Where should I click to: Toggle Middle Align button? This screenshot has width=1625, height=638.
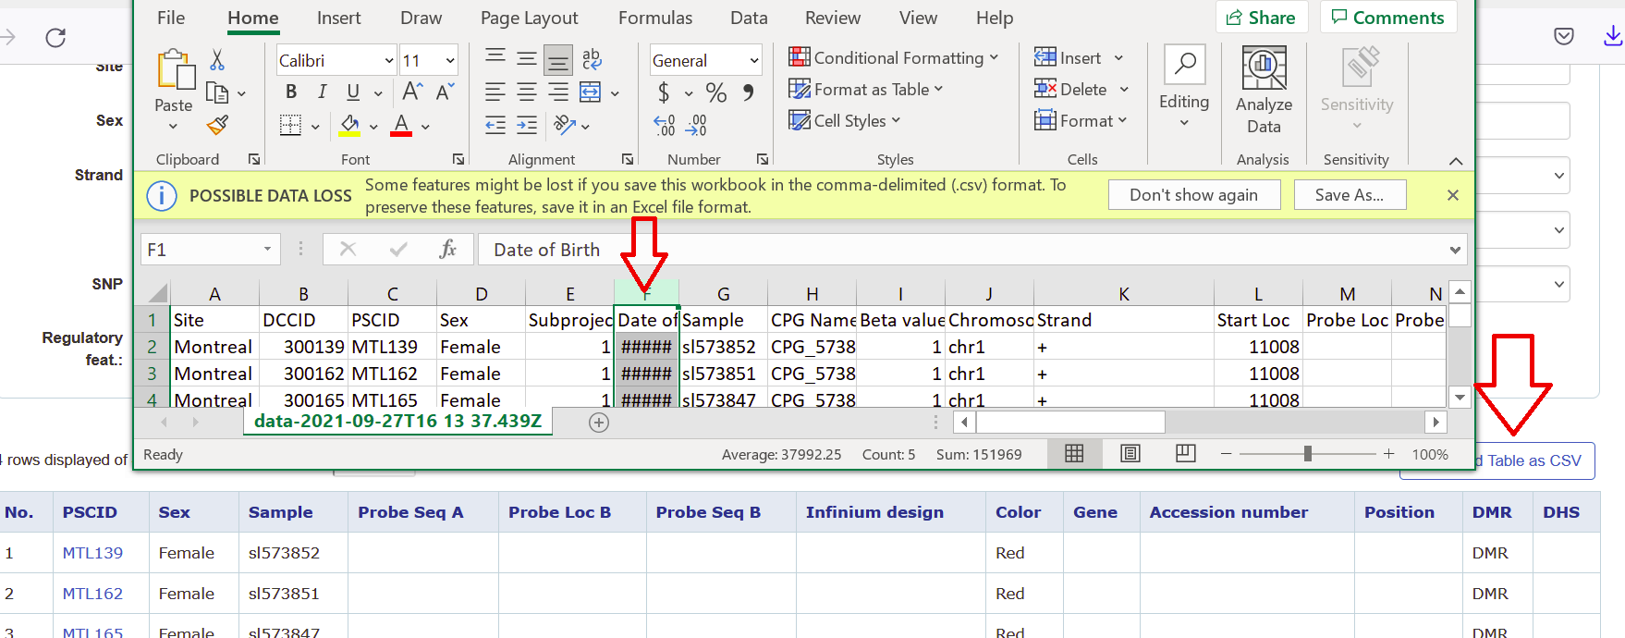click(x=527, y=59)
